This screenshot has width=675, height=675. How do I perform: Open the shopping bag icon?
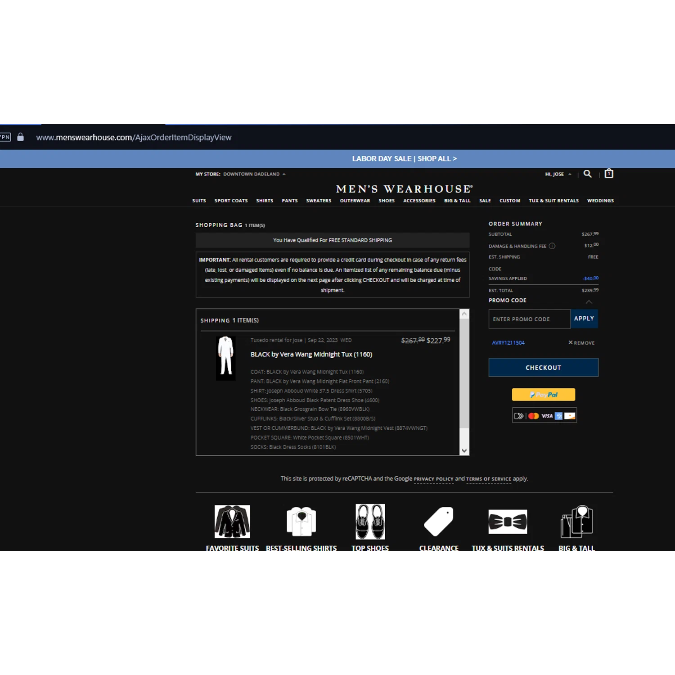(609, 173)
